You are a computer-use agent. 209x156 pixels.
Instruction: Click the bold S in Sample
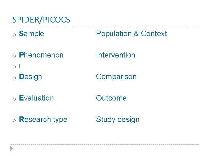(21, 34)
